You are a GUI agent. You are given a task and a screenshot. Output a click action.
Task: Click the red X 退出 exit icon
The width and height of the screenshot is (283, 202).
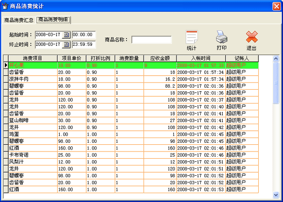click(x=252, y=37)
